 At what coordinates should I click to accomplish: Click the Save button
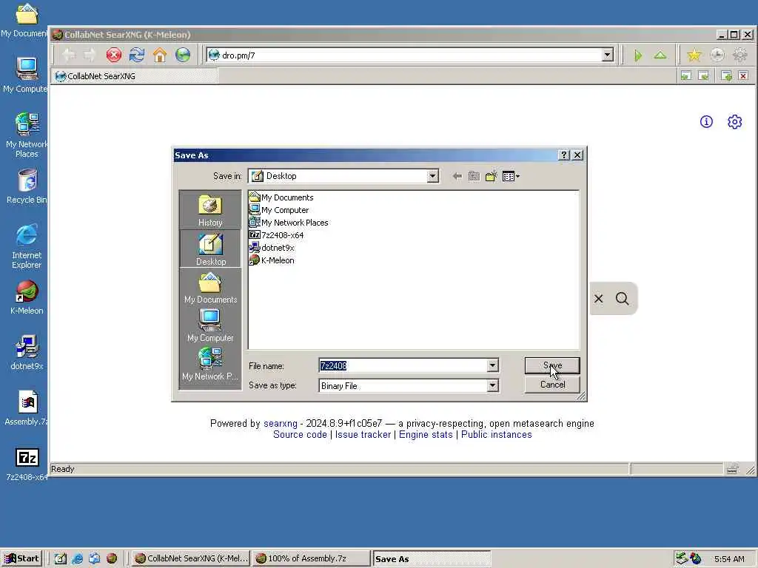tap(552, 365)
